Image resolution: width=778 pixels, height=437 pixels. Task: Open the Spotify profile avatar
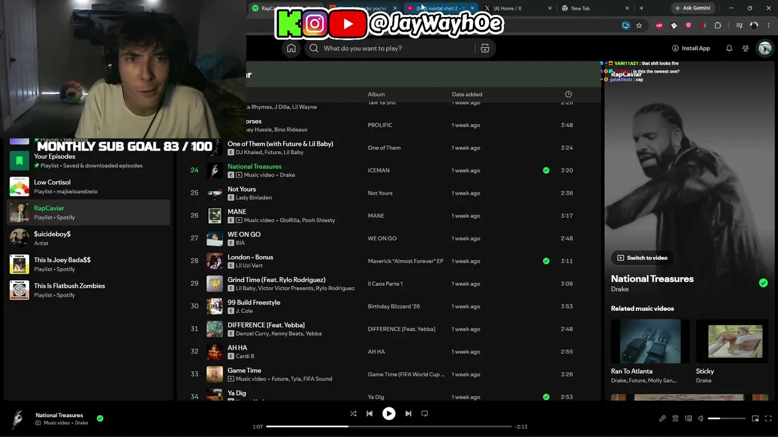coord(765,49)
